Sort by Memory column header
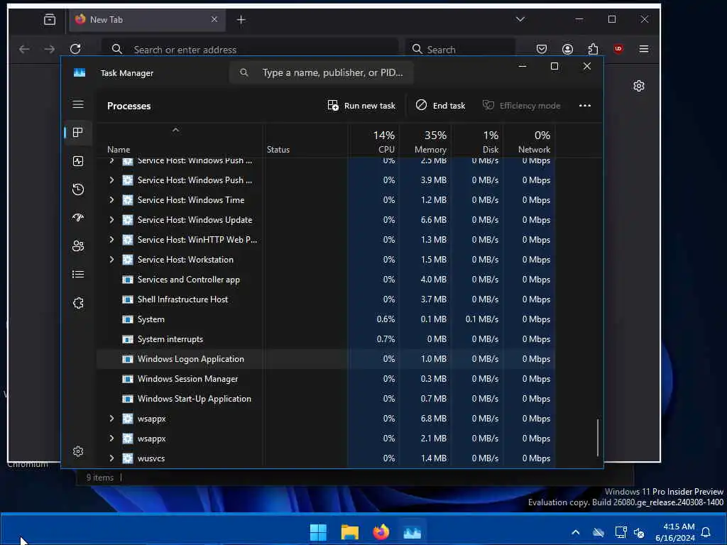This screenshot has width=727, height=545. pos(425,141)
